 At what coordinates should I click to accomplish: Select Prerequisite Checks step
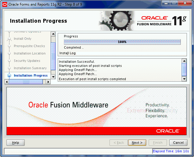click(x=29, y=46)
